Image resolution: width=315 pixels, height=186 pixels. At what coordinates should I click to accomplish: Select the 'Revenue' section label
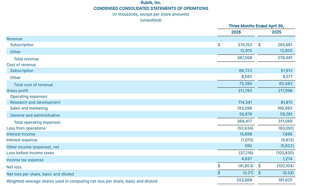point(15,39)
